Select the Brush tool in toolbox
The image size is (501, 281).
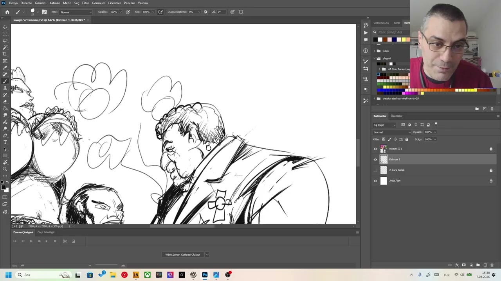pyautogui.click(x=5, y=81)
